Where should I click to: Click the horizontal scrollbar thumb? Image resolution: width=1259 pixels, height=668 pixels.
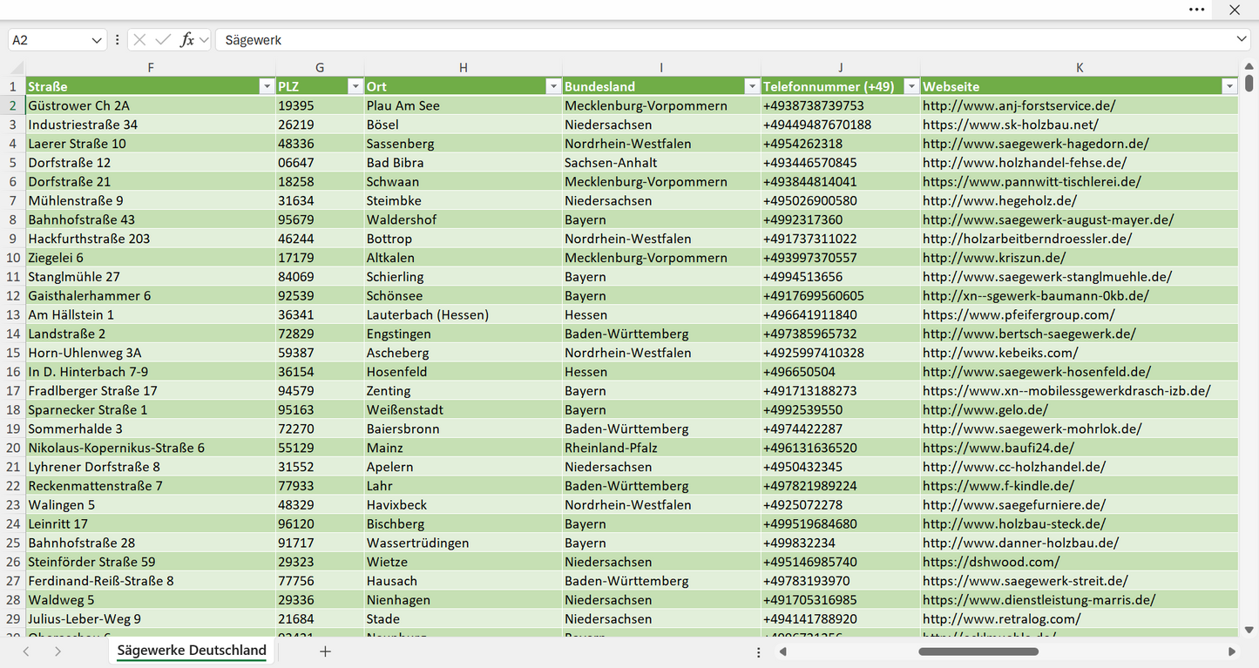point(978,651)
